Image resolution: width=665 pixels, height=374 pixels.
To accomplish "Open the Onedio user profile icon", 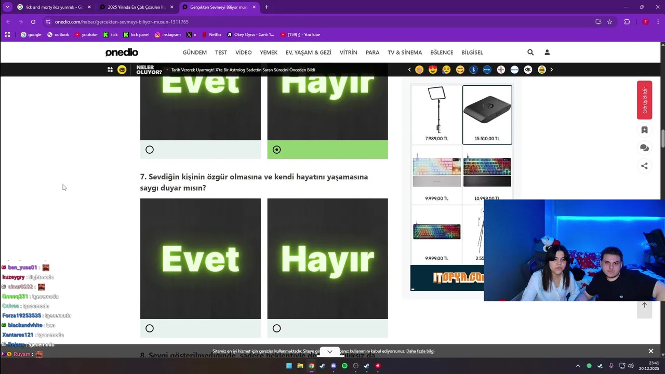I will 547,52.
